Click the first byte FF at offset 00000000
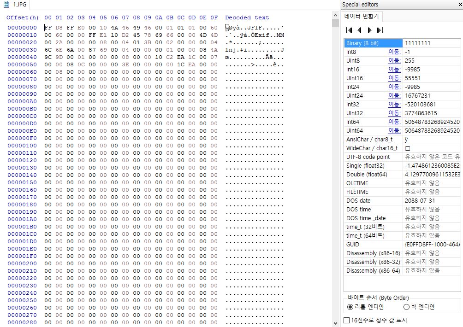 click(48, 28)
